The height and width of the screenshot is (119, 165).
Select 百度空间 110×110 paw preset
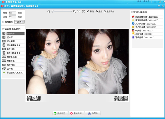click(147, 37)
